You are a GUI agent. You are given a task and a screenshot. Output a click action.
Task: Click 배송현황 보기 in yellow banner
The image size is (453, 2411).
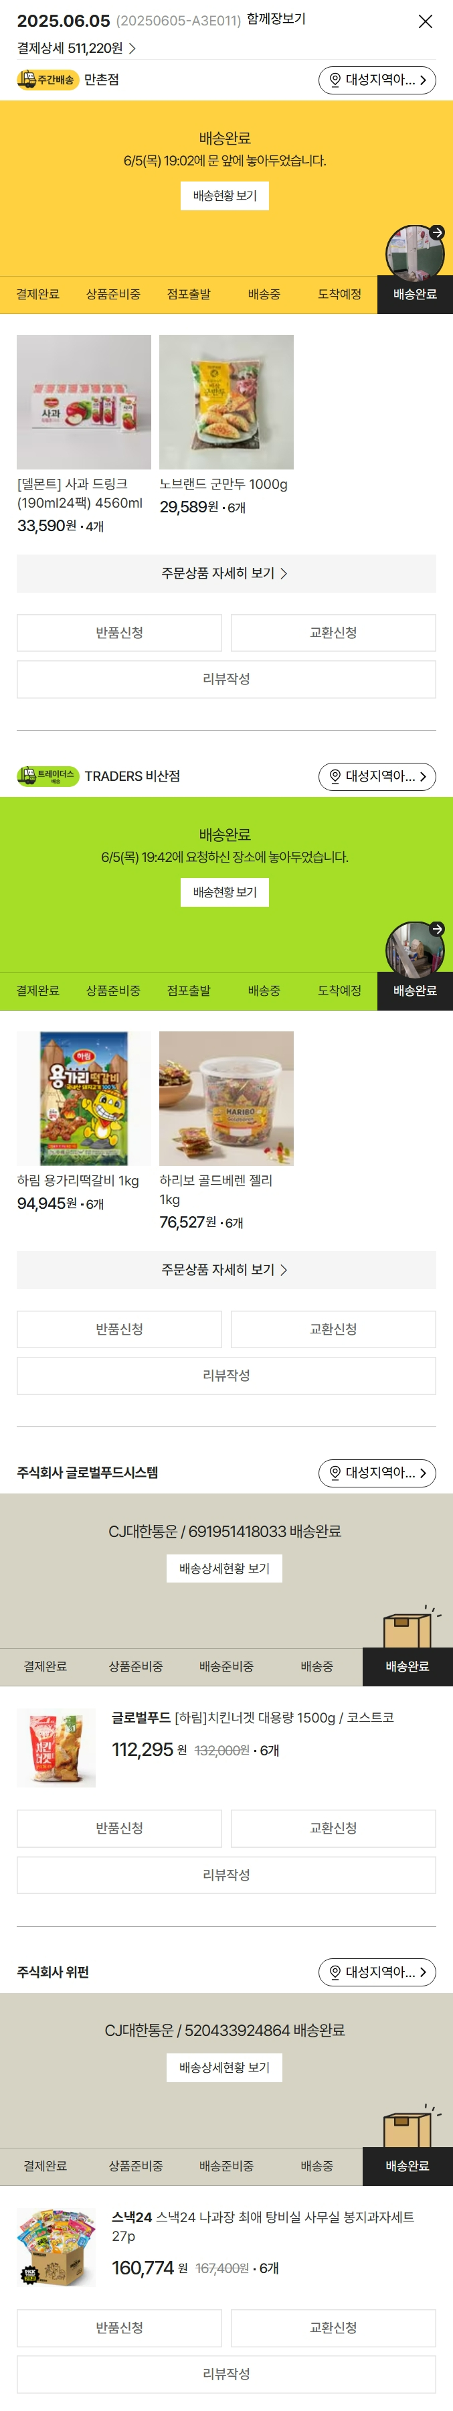tap(225, 196)
